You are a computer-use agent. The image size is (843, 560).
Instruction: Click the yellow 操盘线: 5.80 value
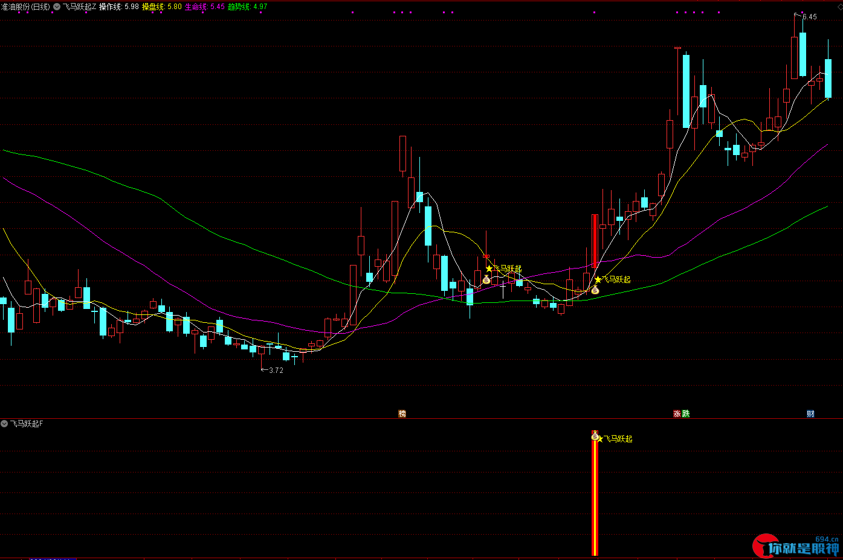pos(162,7)
